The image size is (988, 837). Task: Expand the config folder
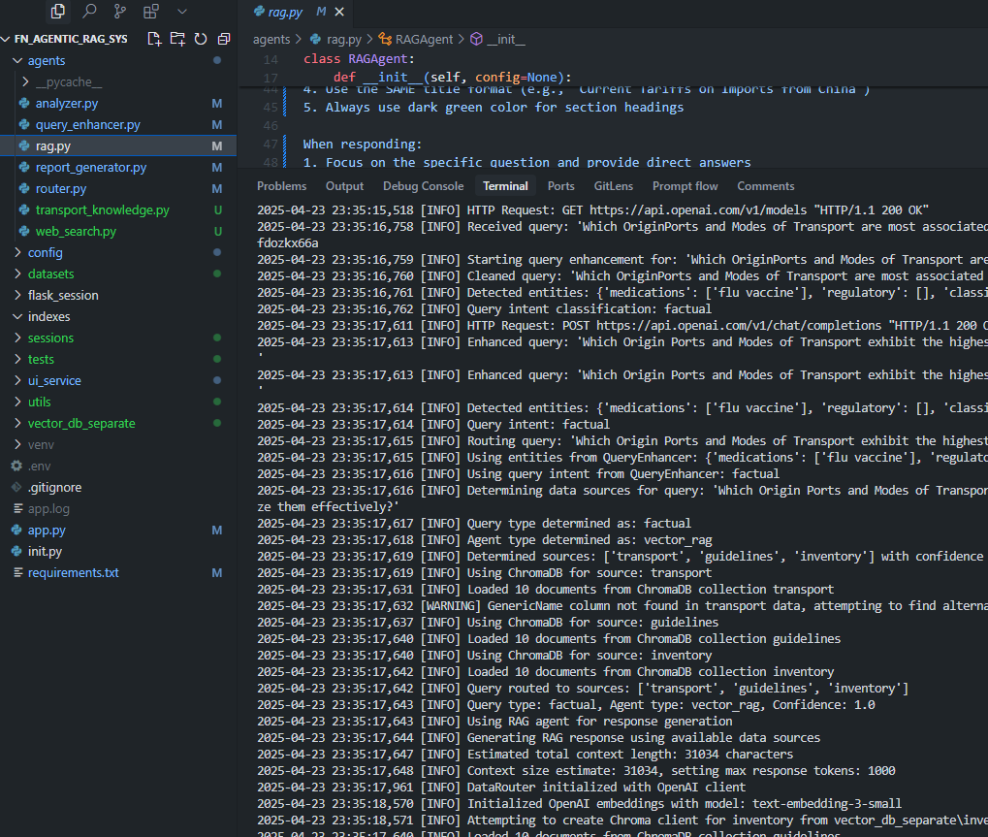point(45,253)
